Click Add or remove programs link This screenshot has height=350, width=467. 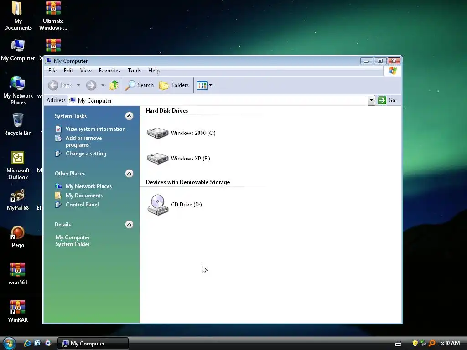[x=84, y=141]
